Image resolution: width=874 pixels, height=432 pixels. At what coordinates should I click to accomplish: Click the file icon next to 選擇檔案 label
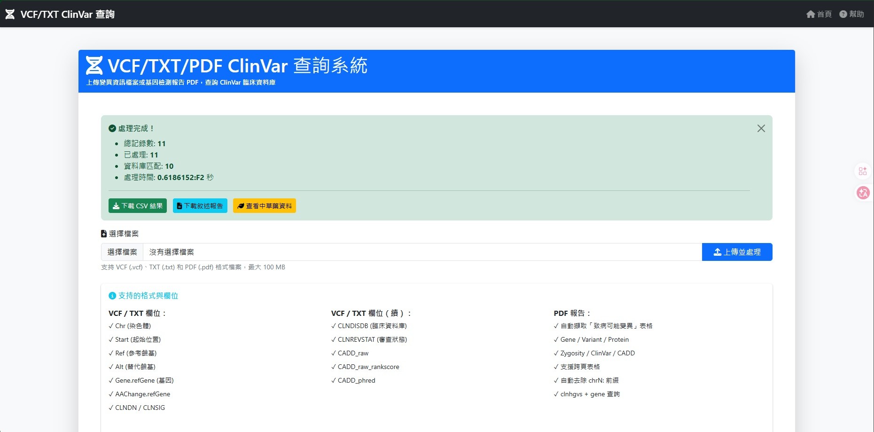pos(104,234)
